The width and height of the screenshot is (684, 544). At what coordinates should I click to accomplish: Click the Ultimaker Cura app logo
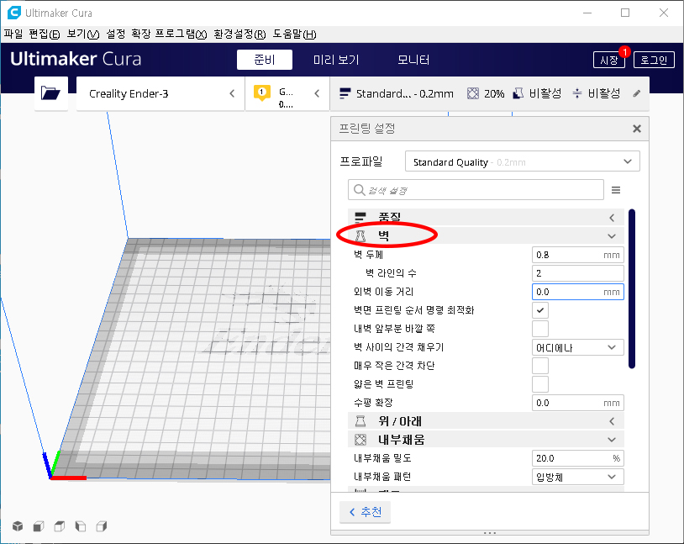click(14, 13)
